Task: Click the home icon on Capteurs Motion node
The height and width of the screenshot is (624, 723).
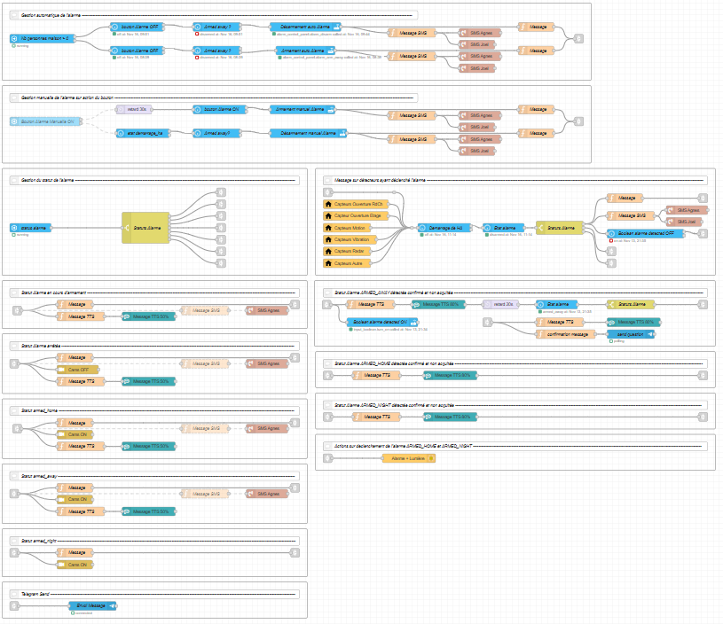Action: click(328, 228)
